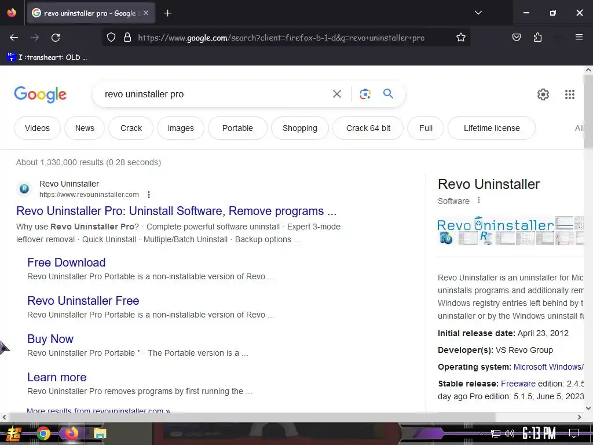This screenshot has height=445, width=593.
Task: Go to the Google homepage logo
Action: [40, 94]
